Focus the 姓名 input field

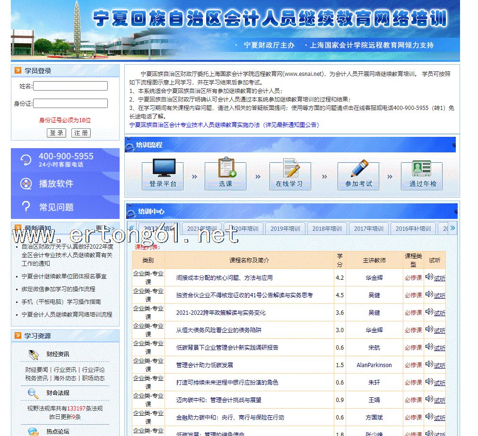tap(70, 86)
